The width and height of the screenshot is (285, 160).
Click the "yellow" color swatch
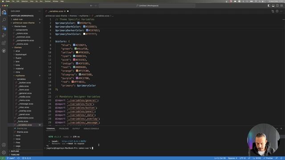click(x=77, y=52)
